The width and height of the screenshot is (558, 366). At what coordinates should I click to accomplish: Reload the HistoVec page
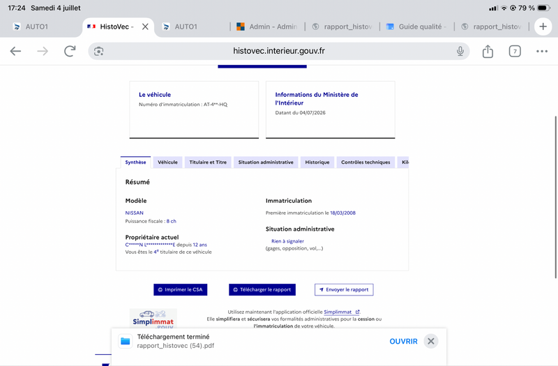point(70,51)
